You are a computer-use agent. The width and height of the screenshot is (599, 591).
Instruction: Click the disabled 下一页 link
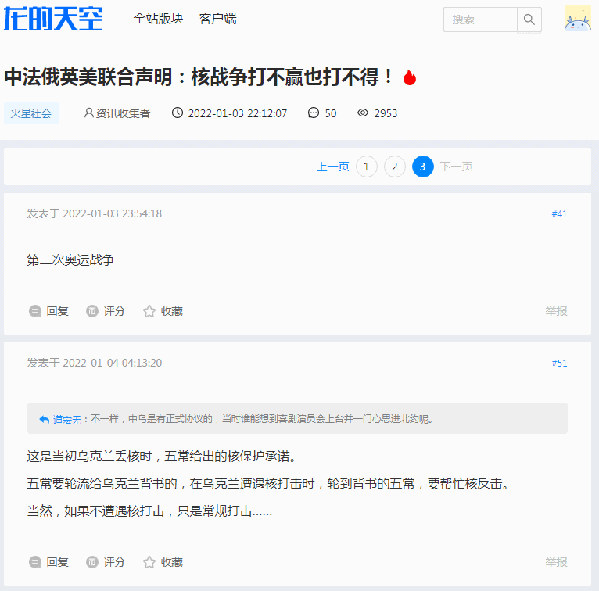pyautogui.click(x=456, y=167)
